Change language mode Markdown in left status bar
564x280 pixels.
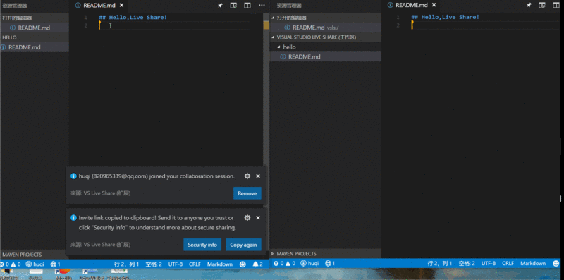click(220, 264)
